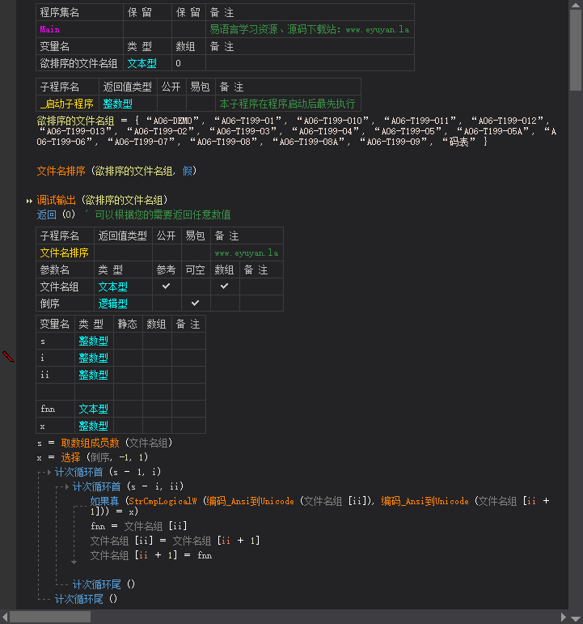
Task: Click the array size 0 cell
Action: (188, 63)
